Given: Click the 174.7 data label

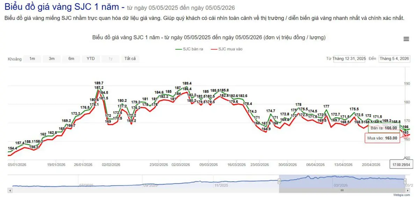Looking at the screenshot, I should tap(270, 111).
